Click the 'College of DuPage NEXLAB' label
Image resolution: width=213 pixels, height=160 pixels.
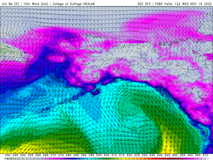coord(73,4)
